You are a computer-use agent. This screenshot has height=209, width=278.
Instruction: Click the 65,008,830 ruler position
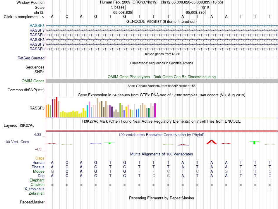coord(195,12)
